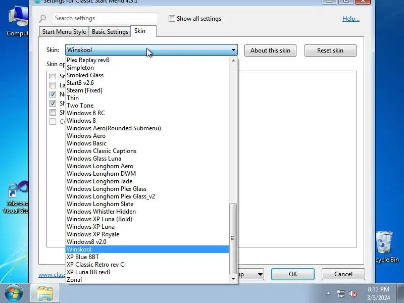
Task: Select Windows Longhorn Jade entry
Action: coord(147,181)
